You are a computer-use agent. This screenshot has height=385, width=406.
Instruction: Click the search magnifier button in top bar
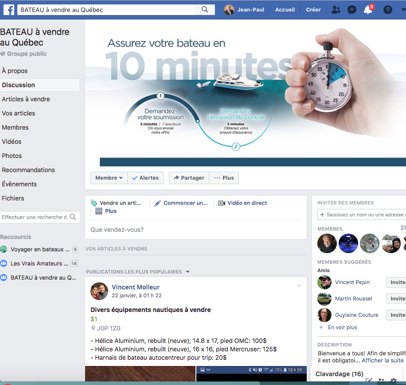click(205, 10)
